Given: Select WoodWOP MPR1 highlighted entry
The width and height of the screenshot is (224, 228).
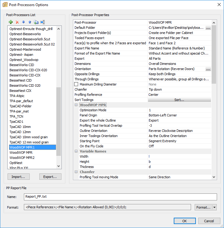Looking at the screenshot, I should pos(32,147).
